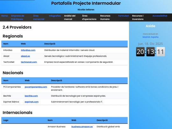This screenshot has width=172, height=129.
Task: Click the TechnoNet name cell
Action: (x=9, y=62)
